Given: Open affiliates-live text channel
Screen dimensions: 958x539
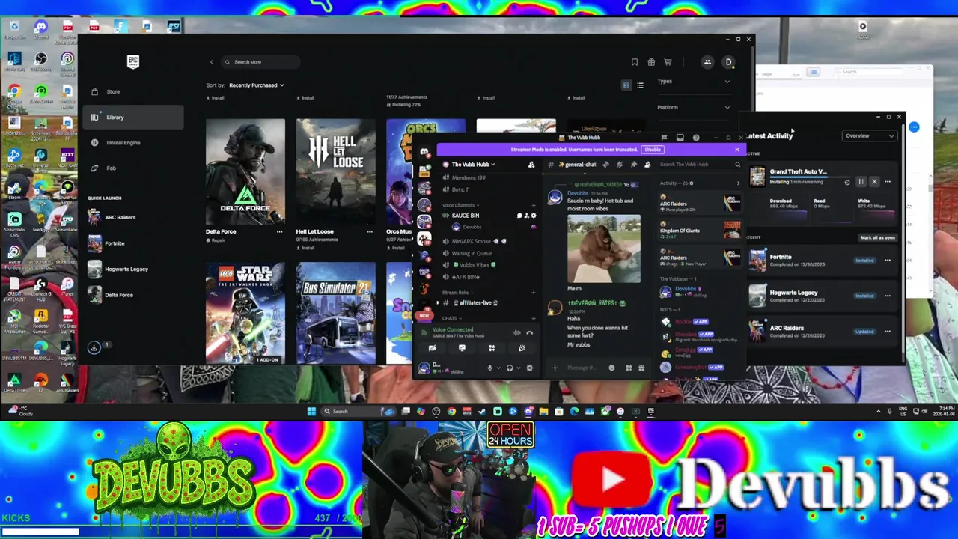Looking at the screenshot, I should click(x=475, y=302).
